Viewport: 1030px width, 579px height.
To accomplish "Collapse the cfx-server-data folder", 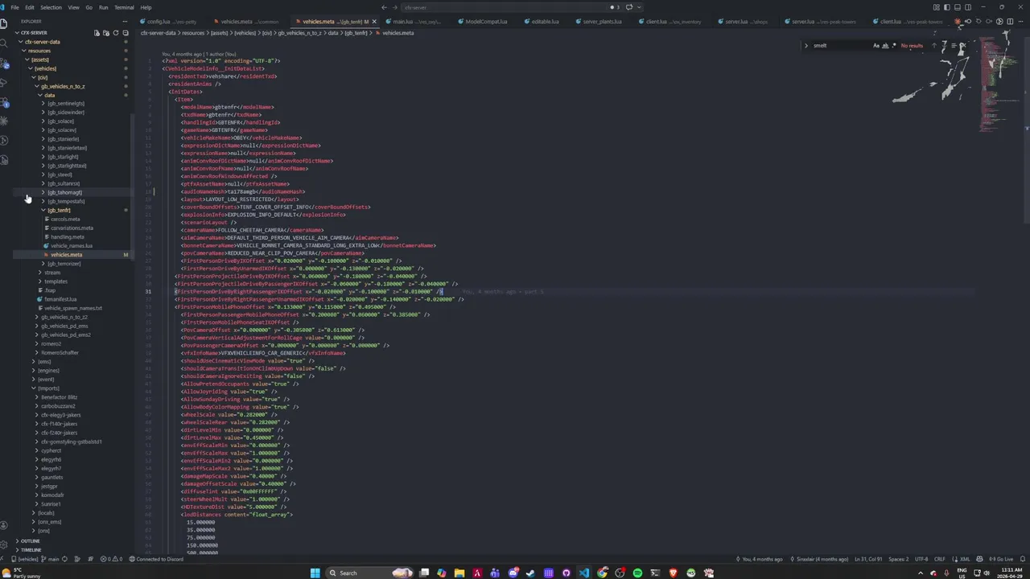I will 42,42.
